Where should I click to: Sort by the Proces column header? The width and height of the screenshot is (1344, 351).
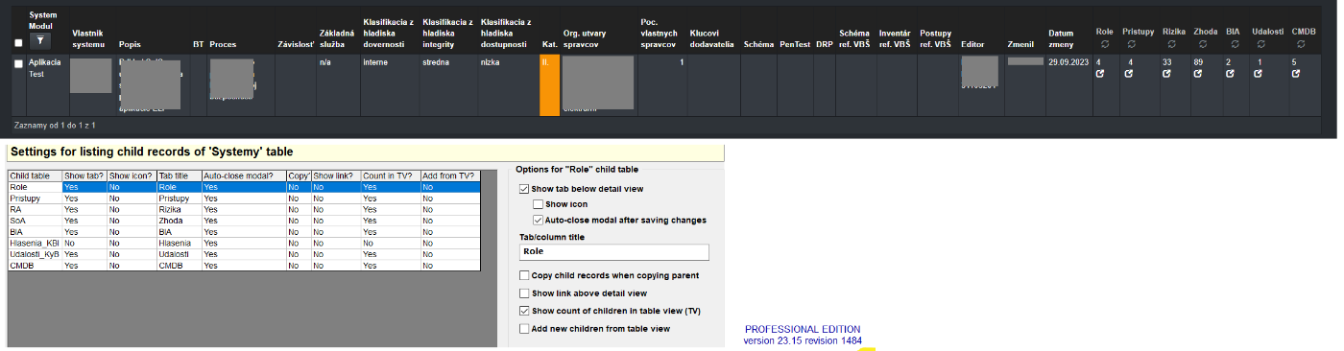click(x=223, y=44)
